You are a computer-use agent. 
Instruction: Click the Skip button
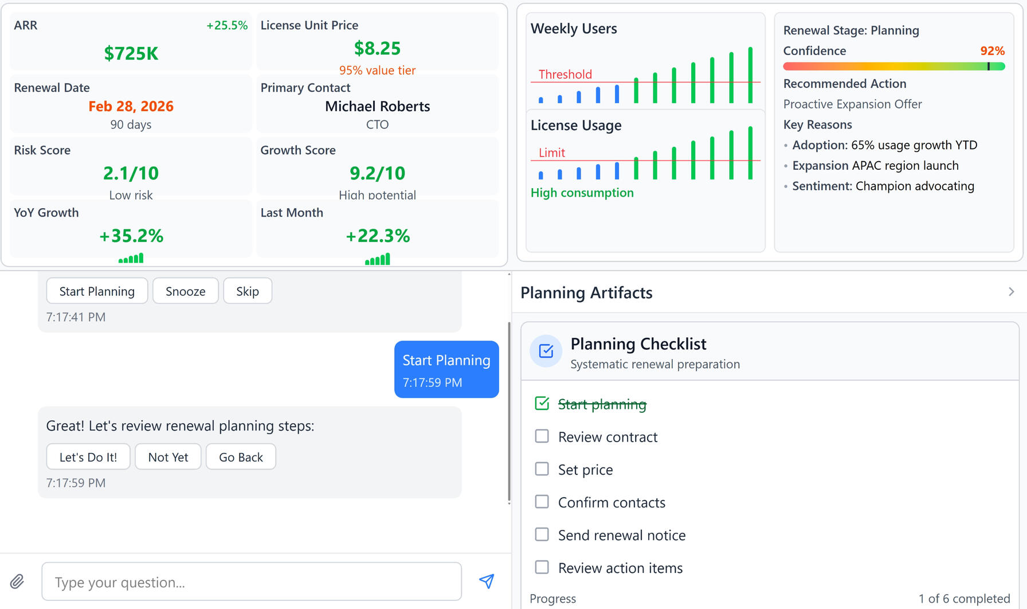248,291
